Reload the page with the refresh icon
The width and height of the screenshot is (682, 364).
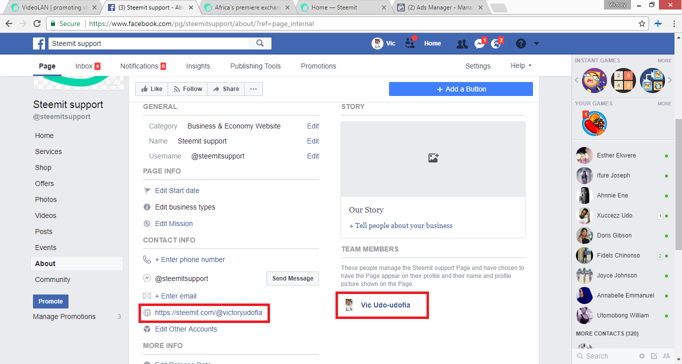click(37, 23)
